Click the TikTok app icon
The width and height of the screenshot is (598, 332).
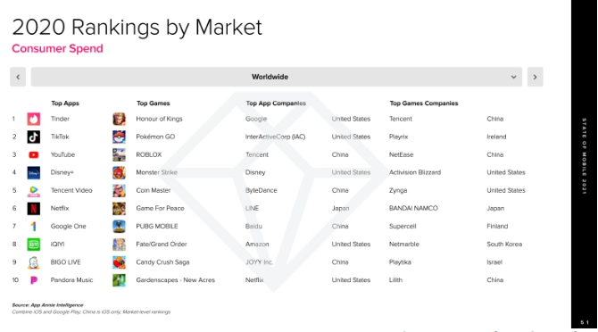point(34,137)
